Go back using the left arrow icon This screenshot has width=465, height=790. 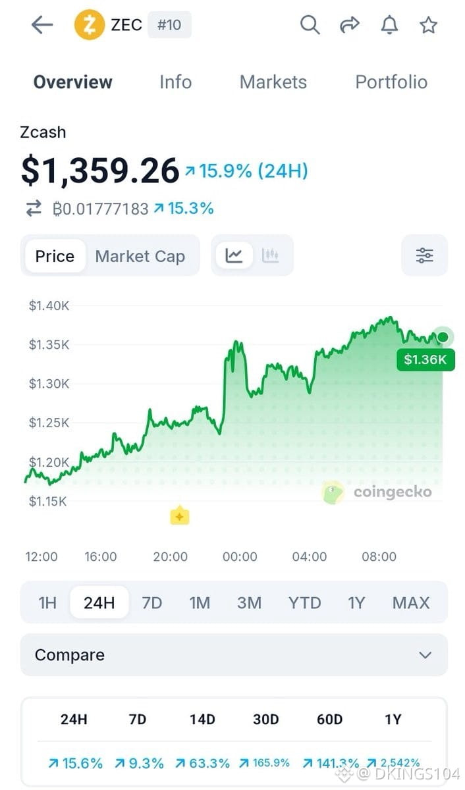click(42, 25)
